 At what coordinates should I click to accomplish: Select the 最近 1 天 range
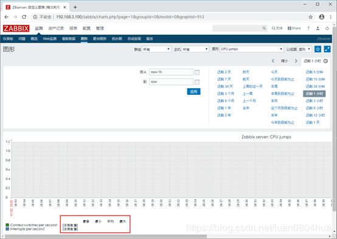coord(313,122)
